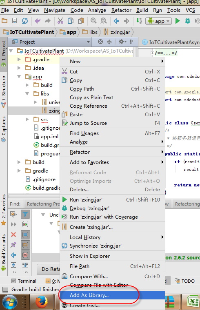Open the Terminal tool window button
200x310 pixels.
(x=24, y=281)
